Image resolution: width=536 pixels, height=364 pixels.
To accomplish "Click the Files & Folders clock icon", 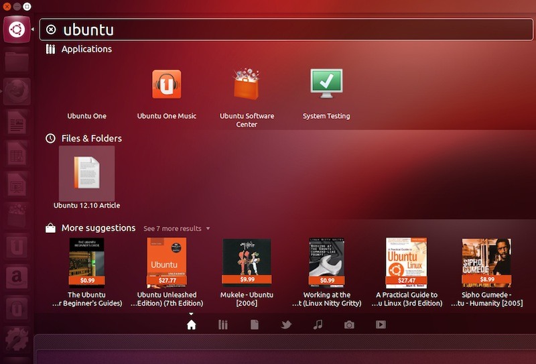I will tap(51, 139).
